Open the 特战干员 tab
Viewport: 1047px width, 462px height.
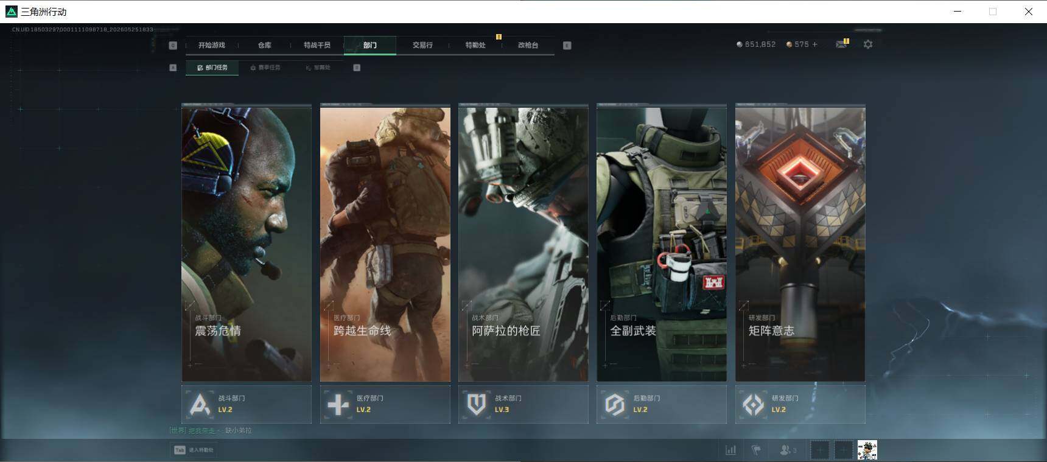pyautogui.click(x=317, y=45)
